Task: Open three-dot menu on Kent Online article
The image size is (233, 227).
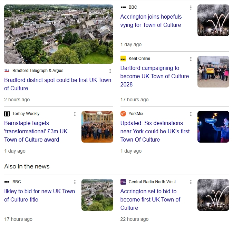Action: [x=191, y=59]
